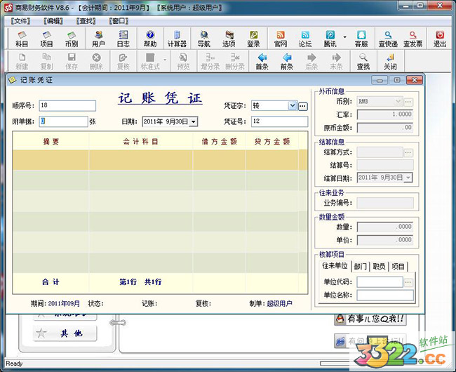The image size is (456, 372).
Task: Open the 窗口 menu
Action: click(x=119, y=21)
